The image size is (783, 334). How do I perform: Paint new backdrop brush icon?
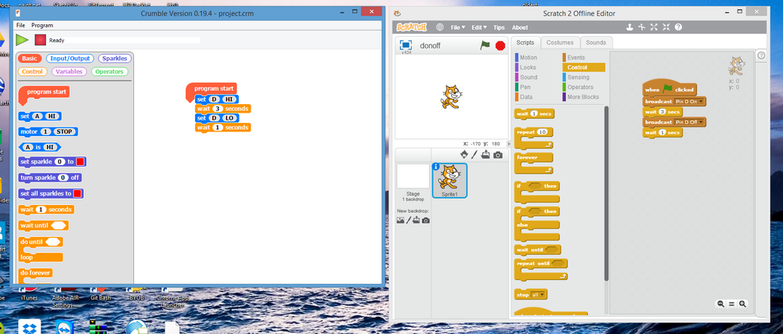pyautogui.click(x=408, y=220)
